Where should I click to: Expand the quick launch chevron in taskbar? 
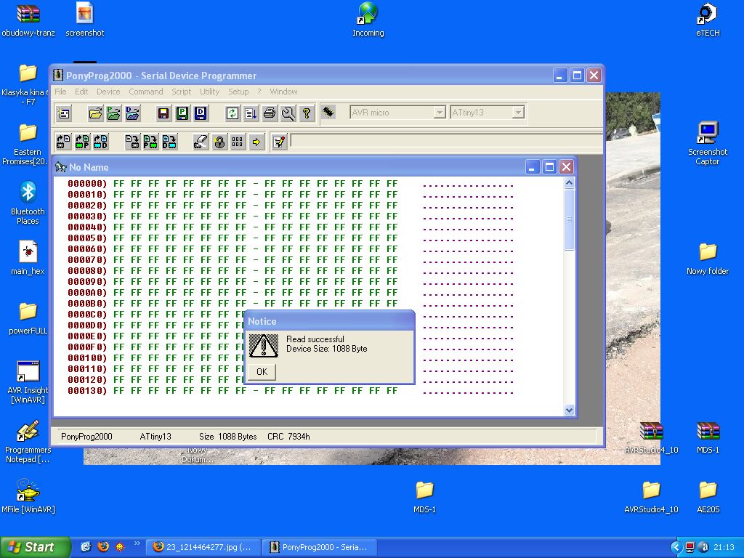click(137, 543)
